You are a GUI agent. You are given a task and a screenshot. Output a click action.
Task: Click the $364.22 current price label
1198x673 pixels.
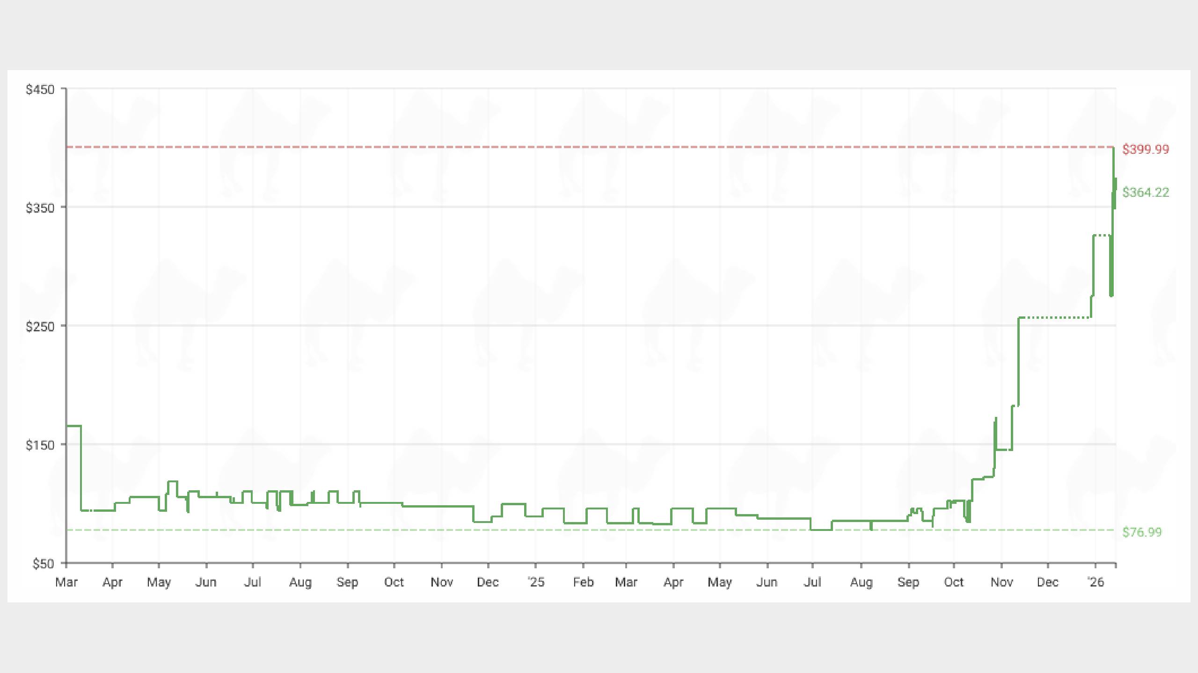click(1145, 192)
